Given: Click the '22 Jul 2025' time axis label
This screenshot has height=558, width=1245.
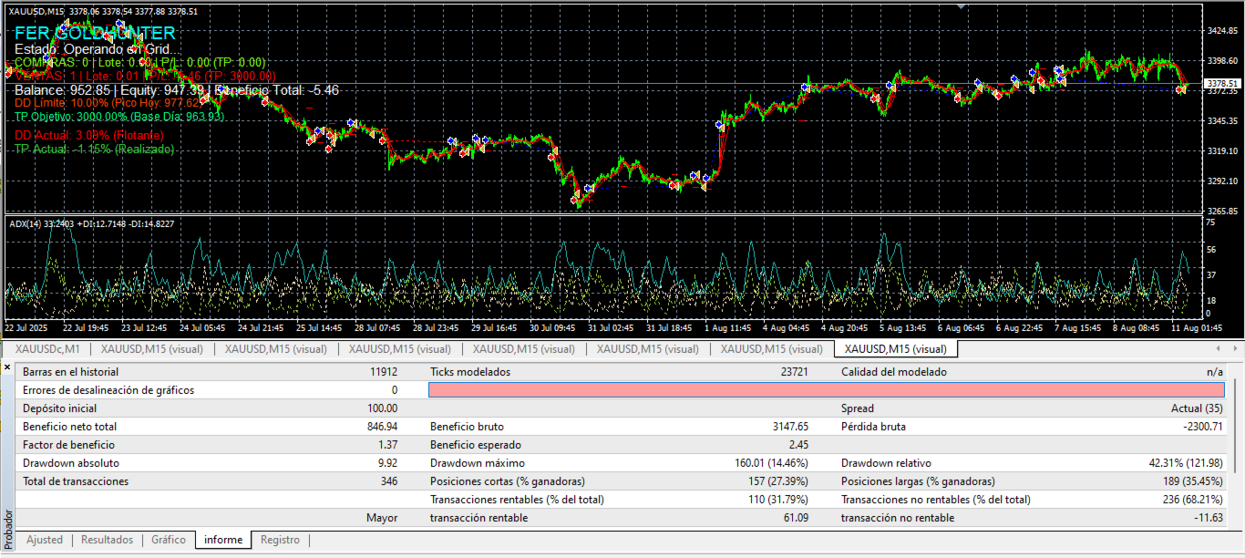Looking at the screenshot, I should point(27,327).
